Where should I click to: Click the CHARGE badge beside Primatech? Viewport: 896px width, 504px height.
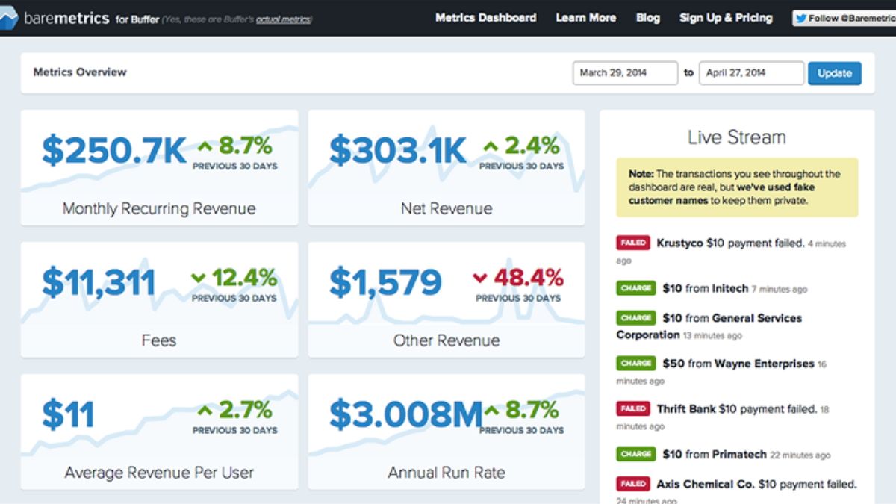[635, 454]
